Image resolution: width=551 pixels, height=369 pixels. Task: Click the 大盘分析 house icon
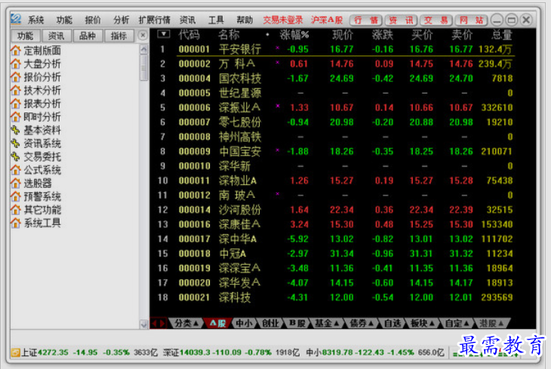[x=15, y=64]
